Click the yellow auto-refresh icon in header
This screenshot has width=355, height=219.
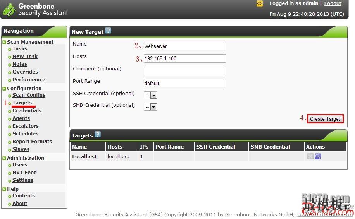(x=259, y=3)
